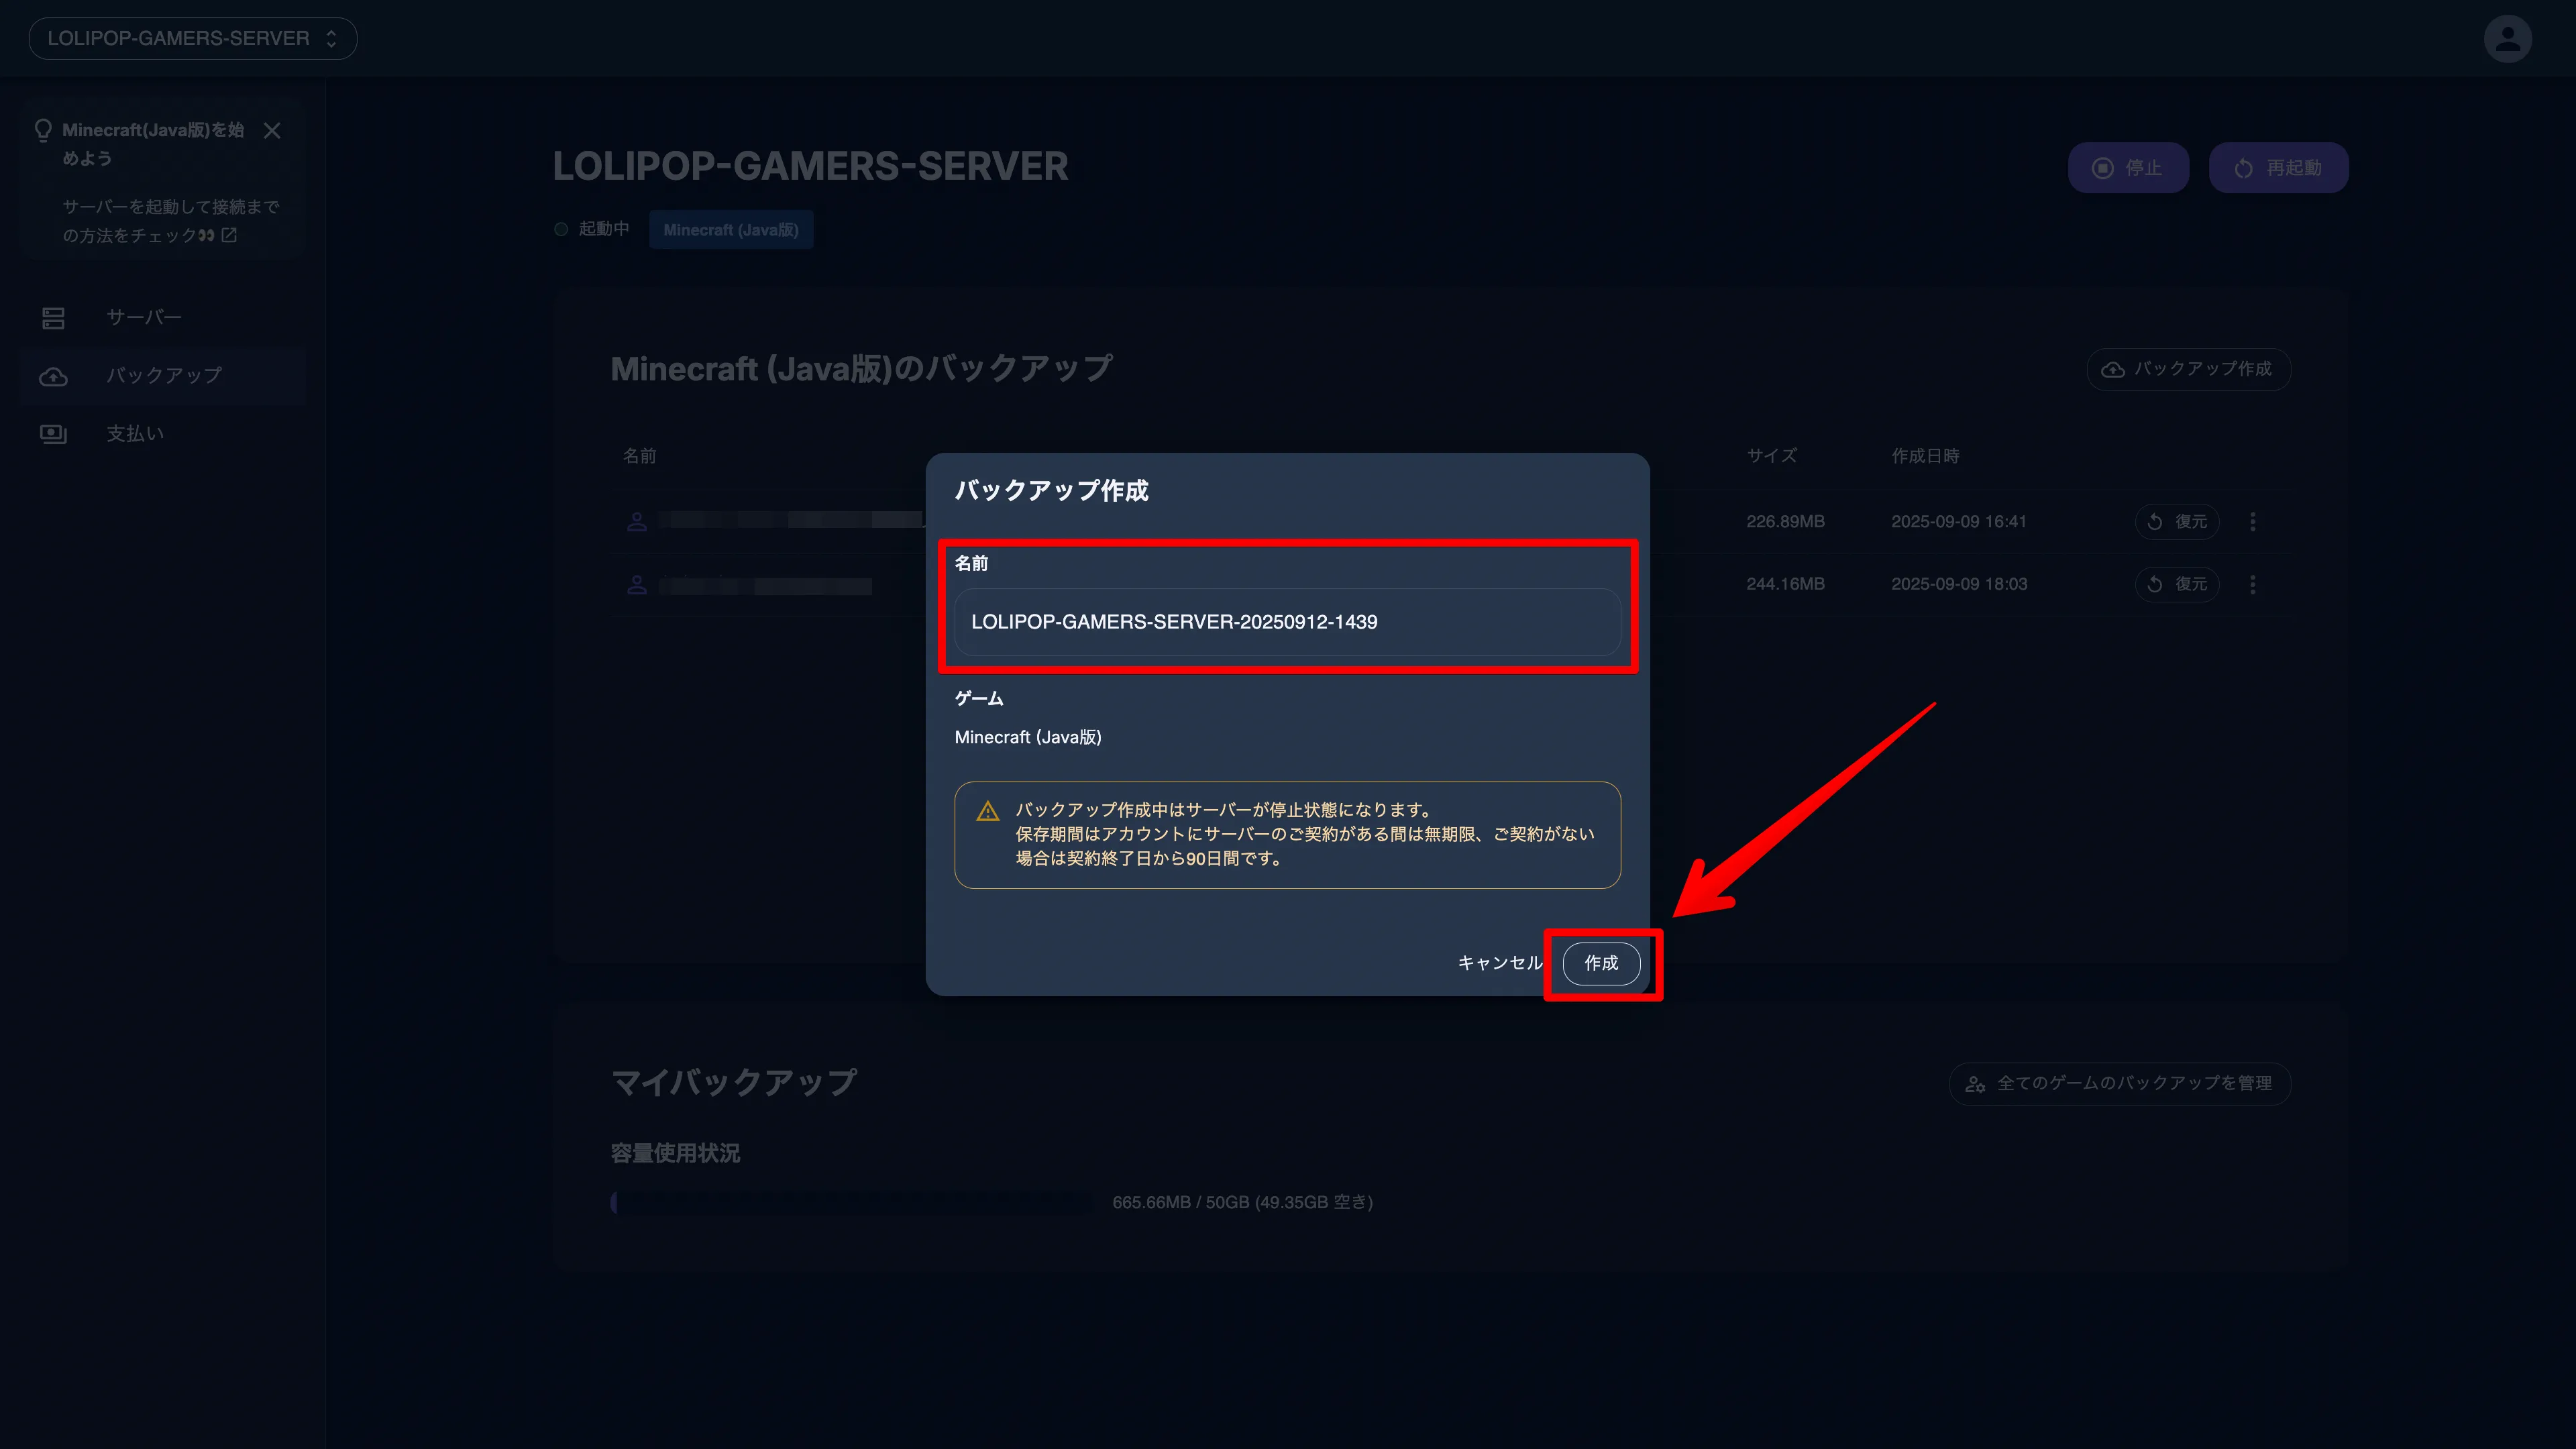Select バックアップ in the sidebar
Viewport: 2576px width, 1449px height.
(x=164, y=376)
